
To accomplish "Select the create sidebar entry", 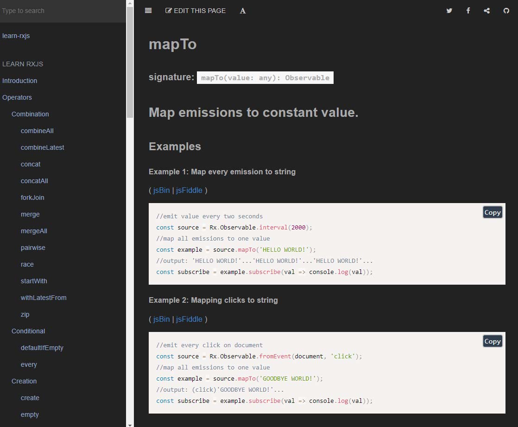I will pos(30,398).
